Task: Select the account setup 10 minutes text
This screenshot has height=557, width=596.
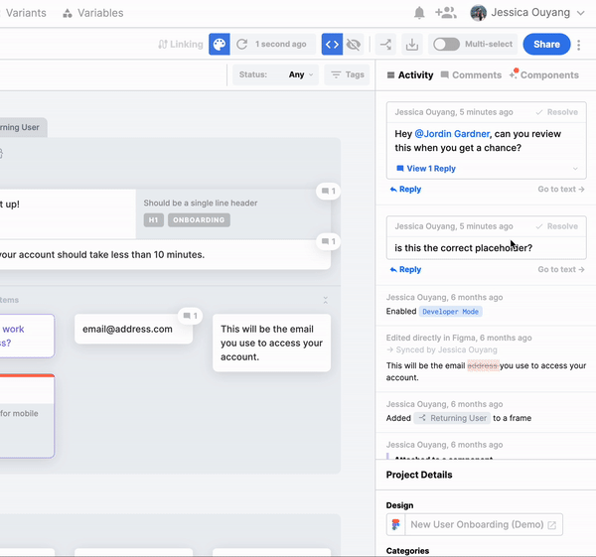Action: tap(165, 254)
